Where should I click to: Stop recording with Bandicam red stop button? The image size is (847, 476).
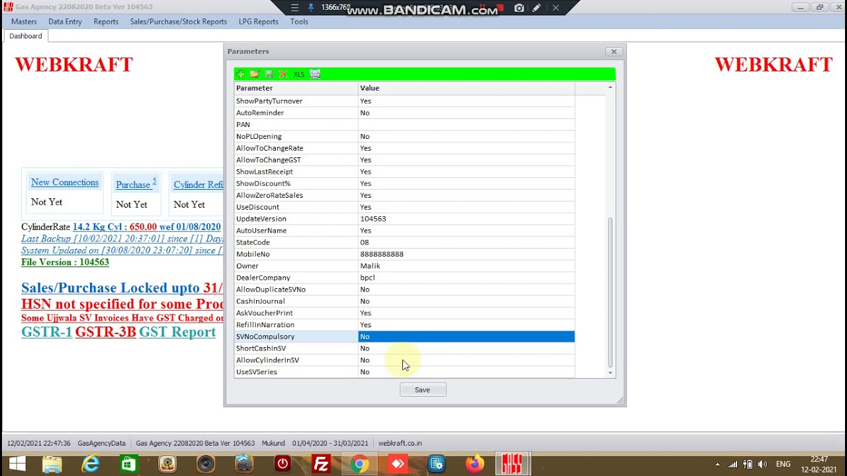(x=502, y=8)
